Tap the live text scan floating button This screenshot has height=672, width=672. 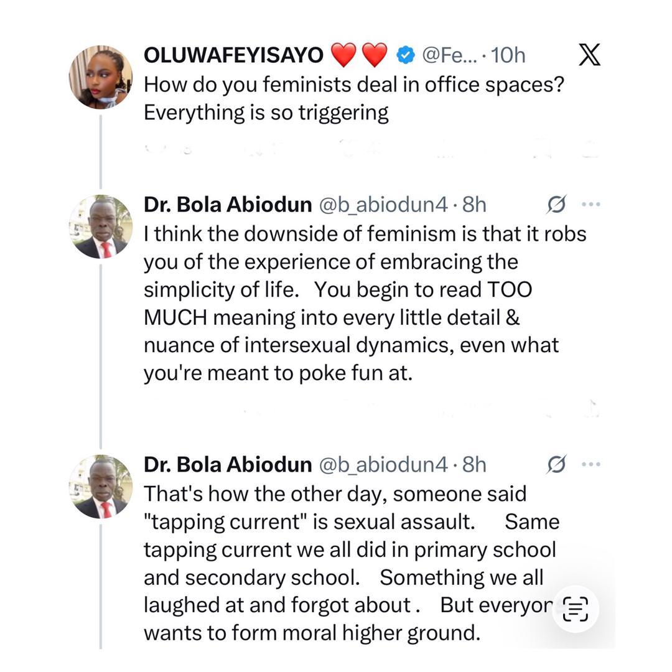coord(576,609)
